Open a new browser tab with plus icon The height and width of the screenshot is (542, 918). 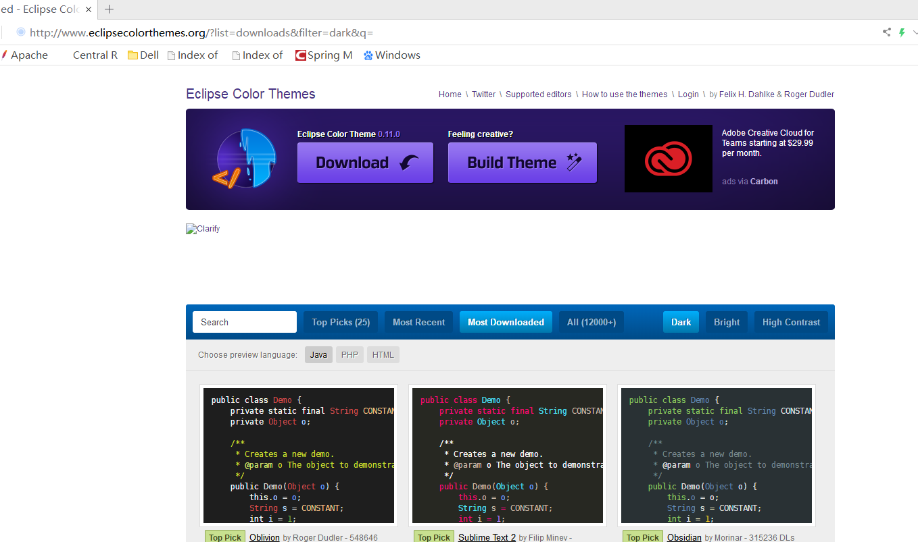pos(109,9)
